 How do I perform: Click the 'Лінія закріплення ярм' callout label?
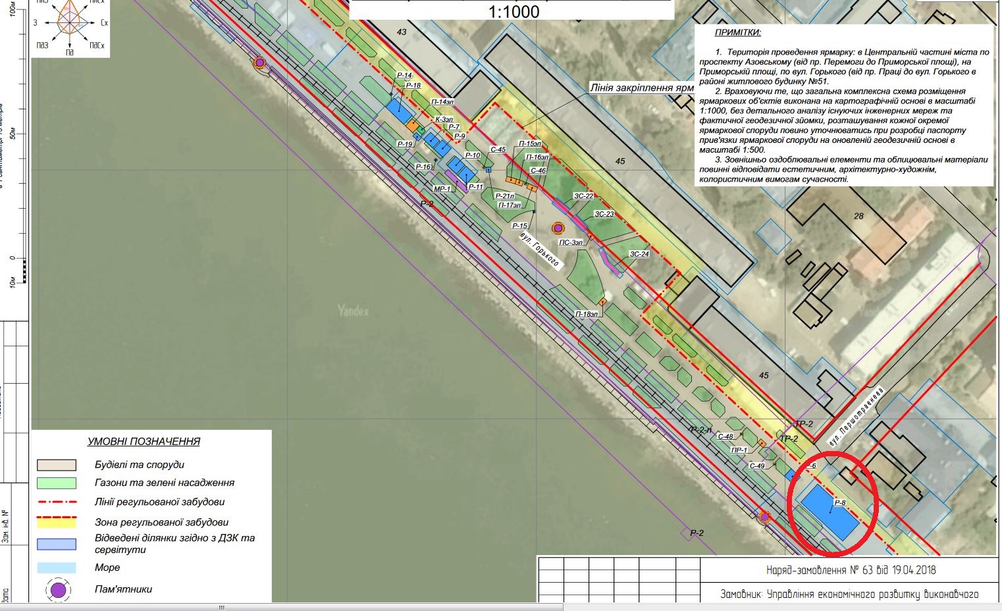(x=641, y=88)
